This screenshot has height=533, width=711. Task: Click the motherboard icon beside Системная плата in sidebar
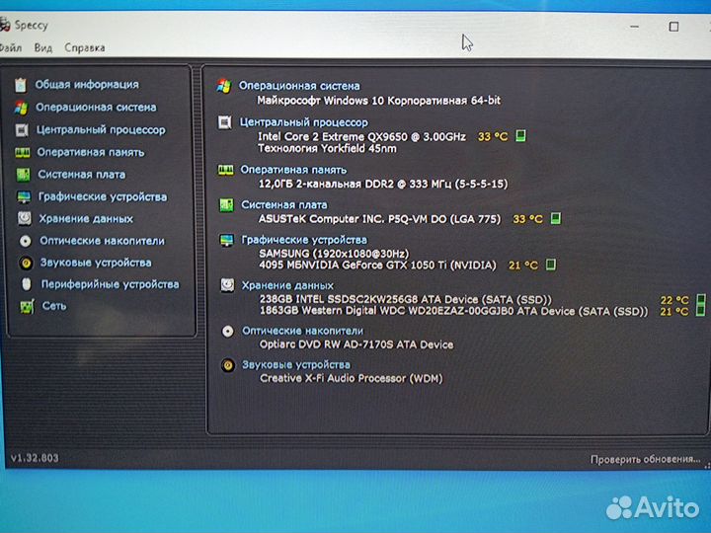coord(22,175)
